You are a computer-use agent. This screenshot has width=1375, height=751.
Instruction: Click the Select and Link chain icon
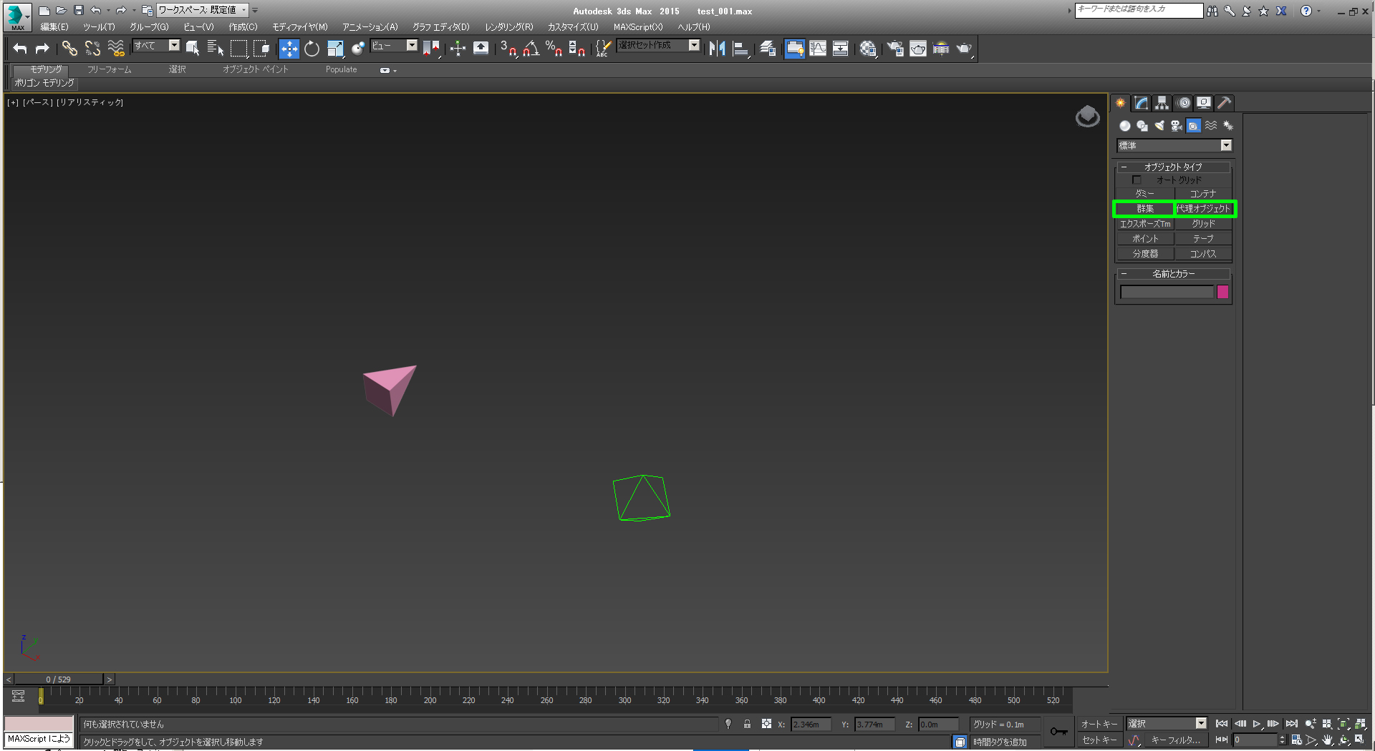(69, 49)
